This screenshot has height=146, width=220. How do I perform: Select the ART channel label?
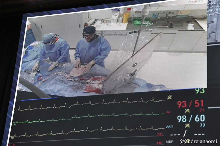(x=169, y=127)
